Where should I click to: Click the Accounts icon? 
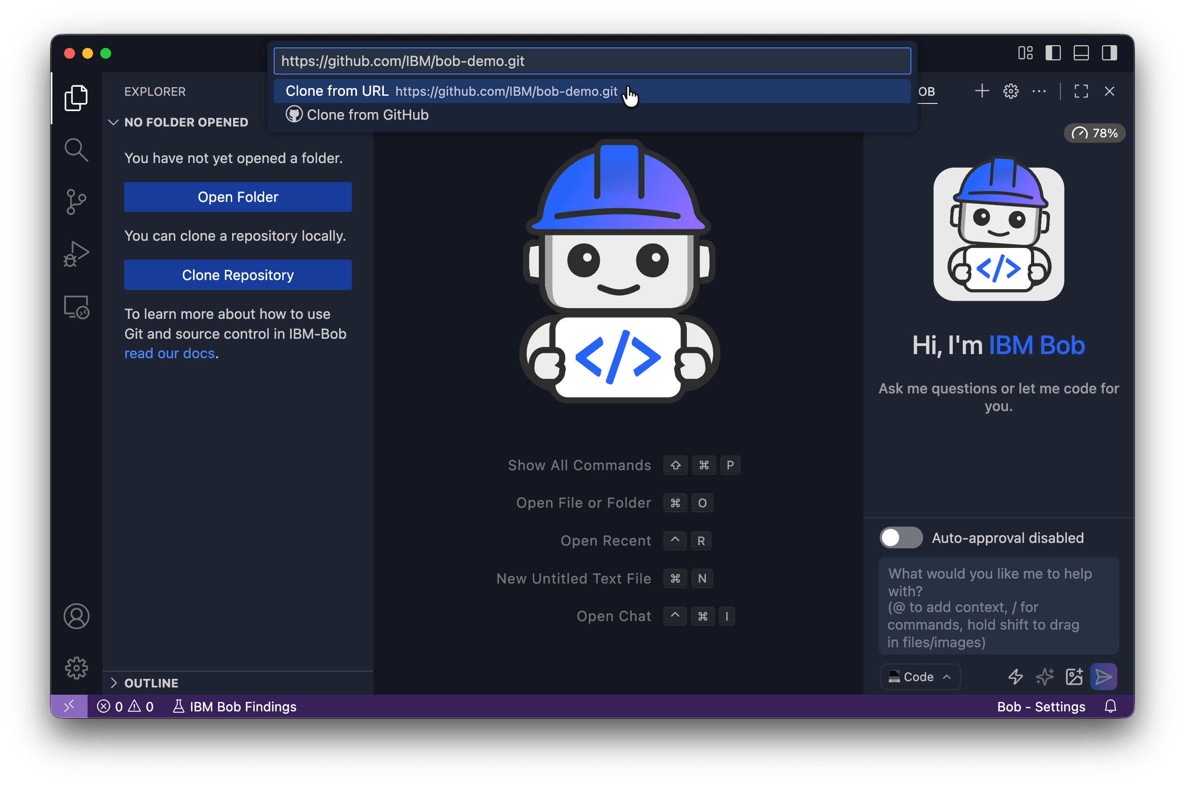pyautogui.click(x=76, y=616)
